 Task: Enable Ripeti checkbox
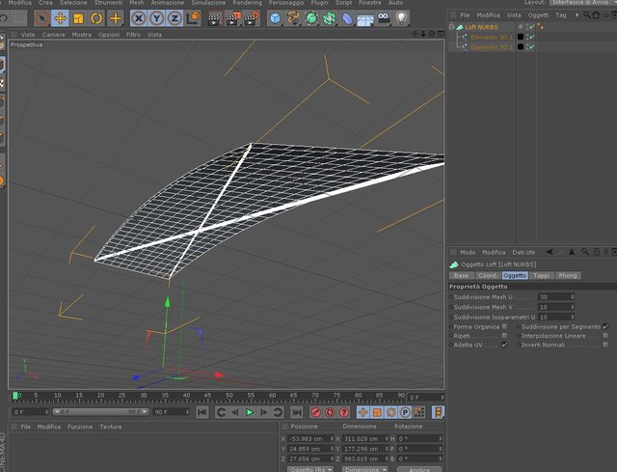(505, 336)
